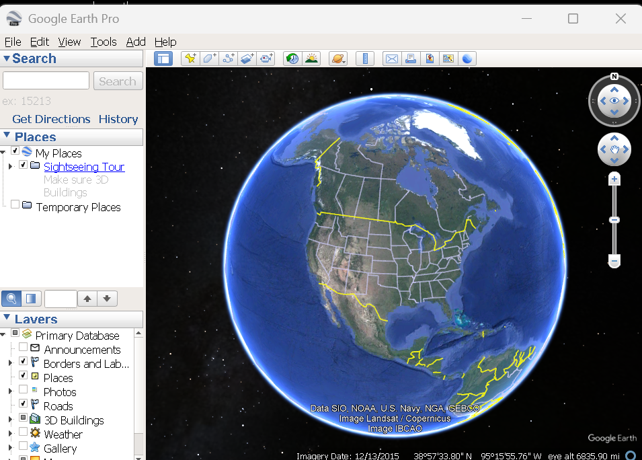
Task: Click the Email envelope icon
Action: tap(392, 59)
